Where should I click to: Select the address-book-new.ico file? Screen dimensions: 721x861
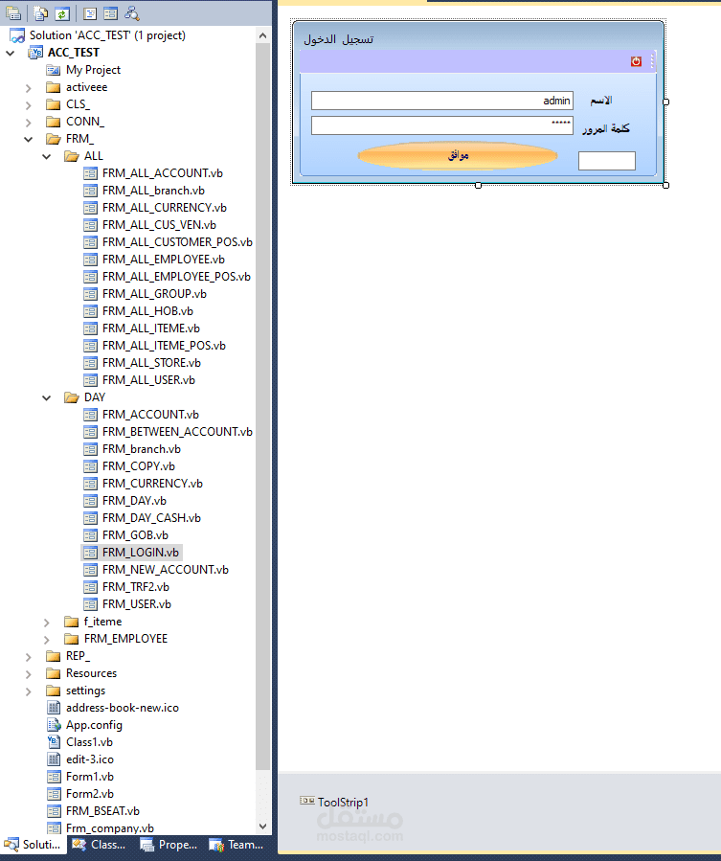click(x=122, y=708)
